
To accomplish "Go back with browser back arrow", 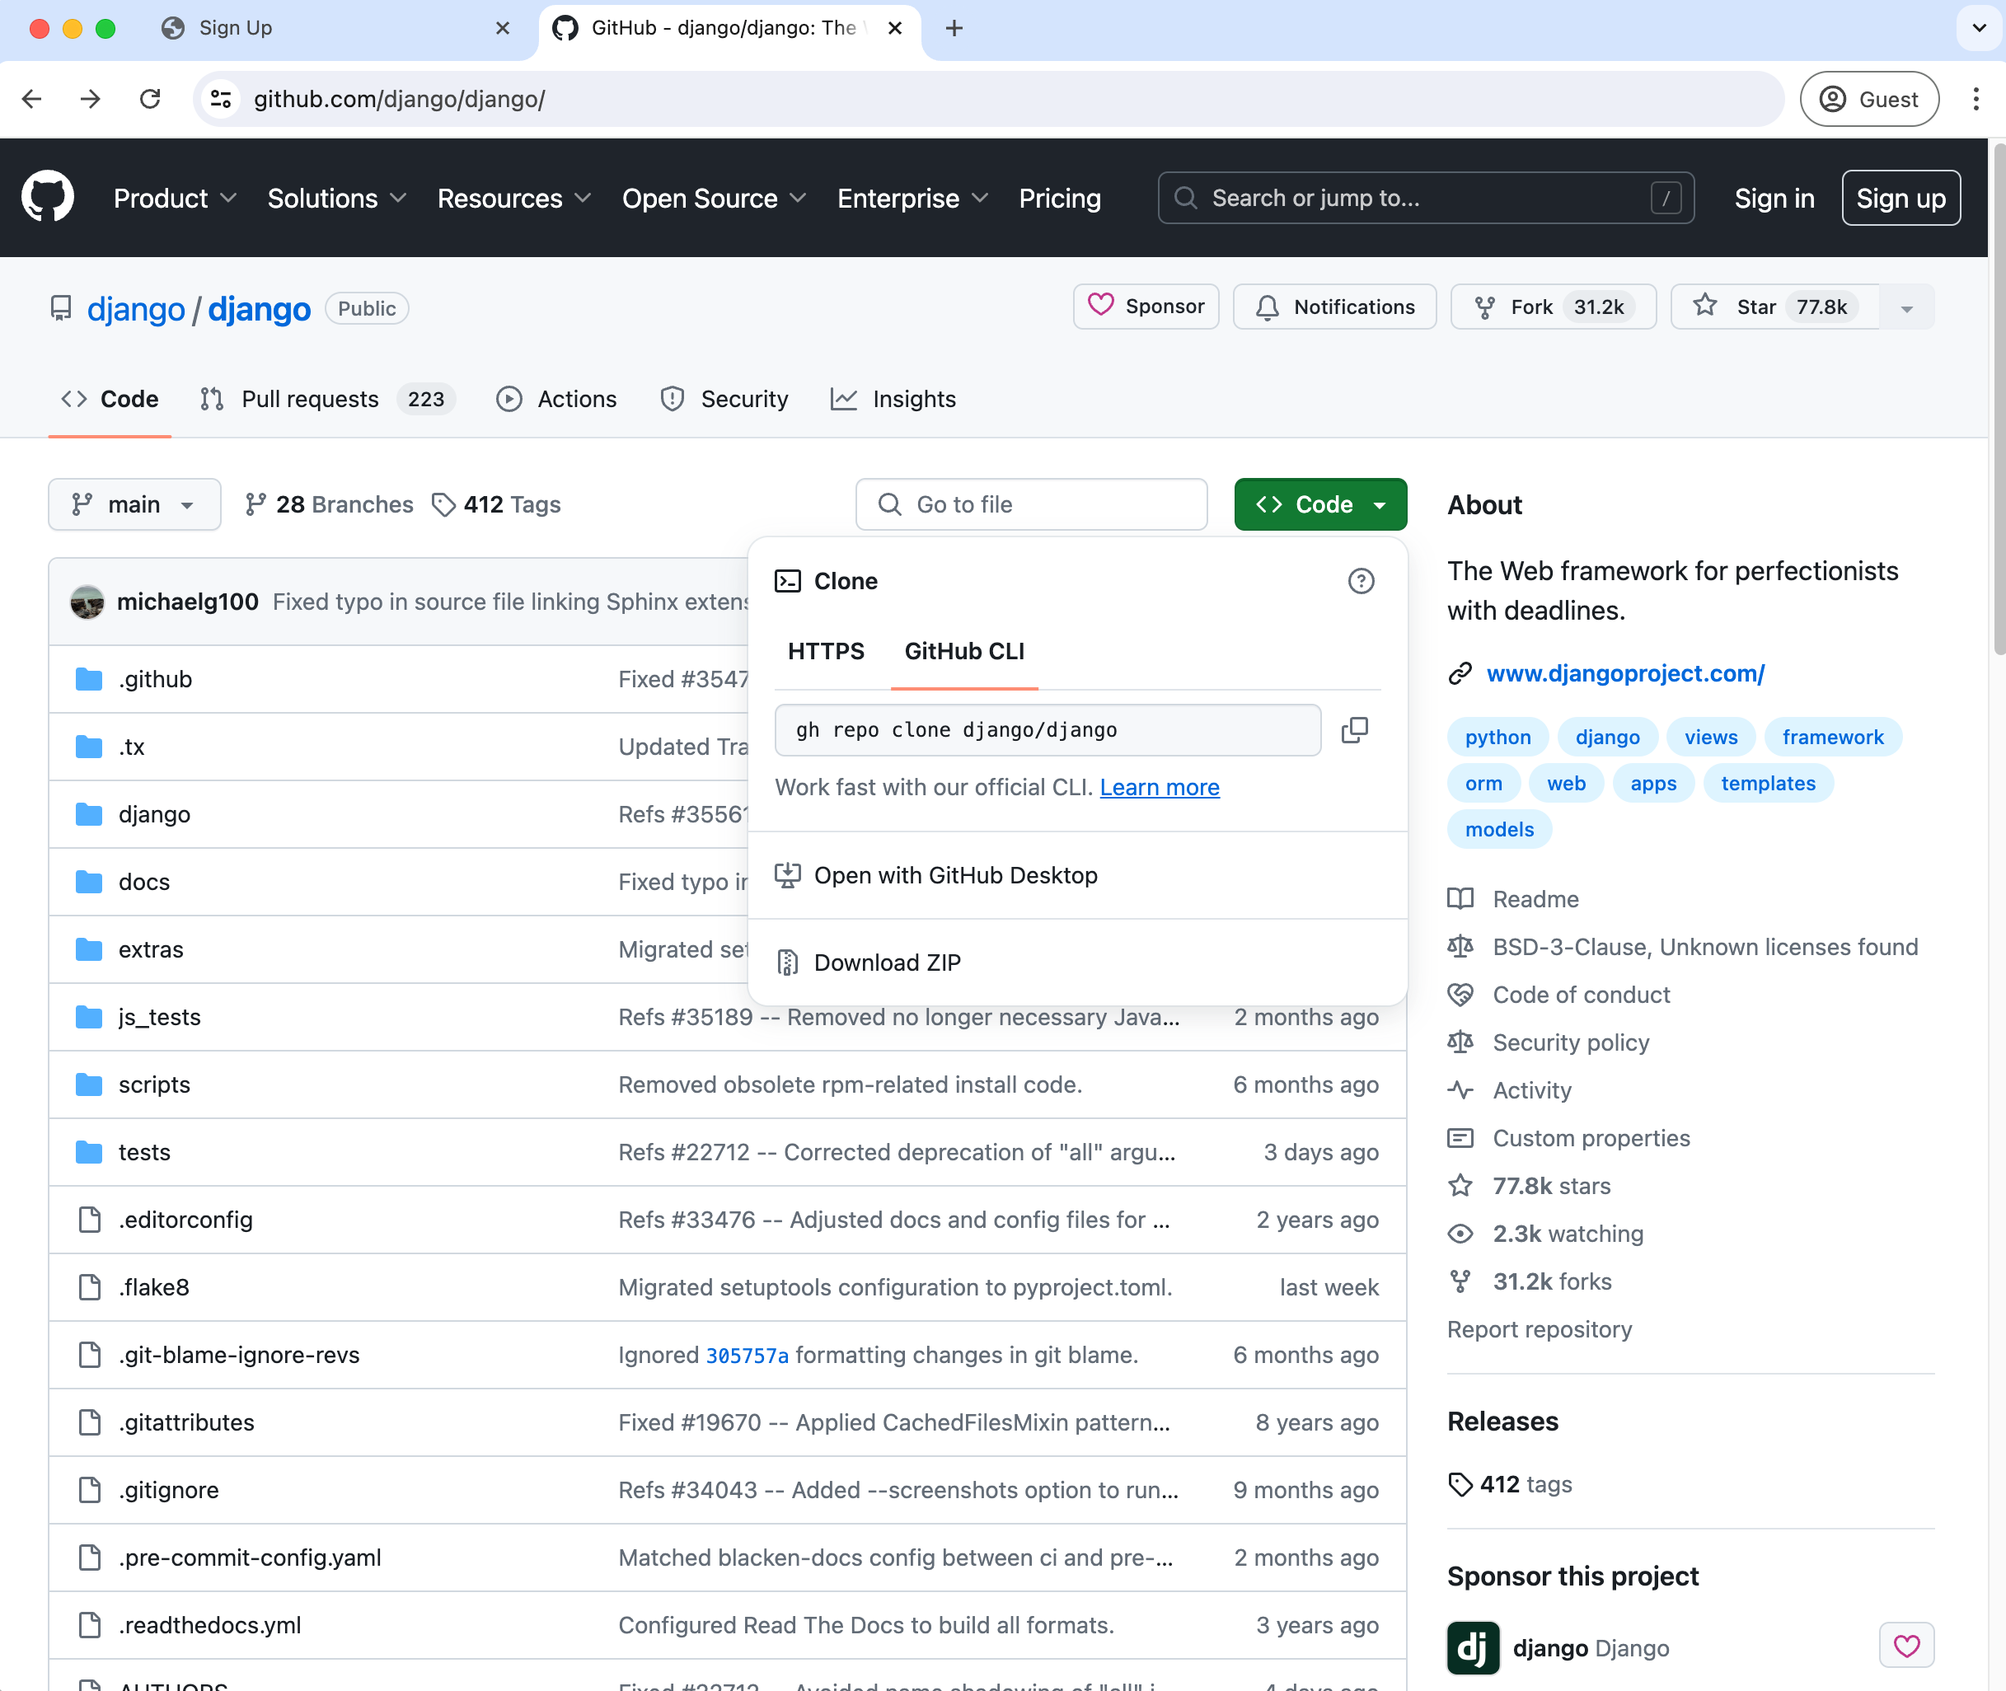I will pos(31,99).
